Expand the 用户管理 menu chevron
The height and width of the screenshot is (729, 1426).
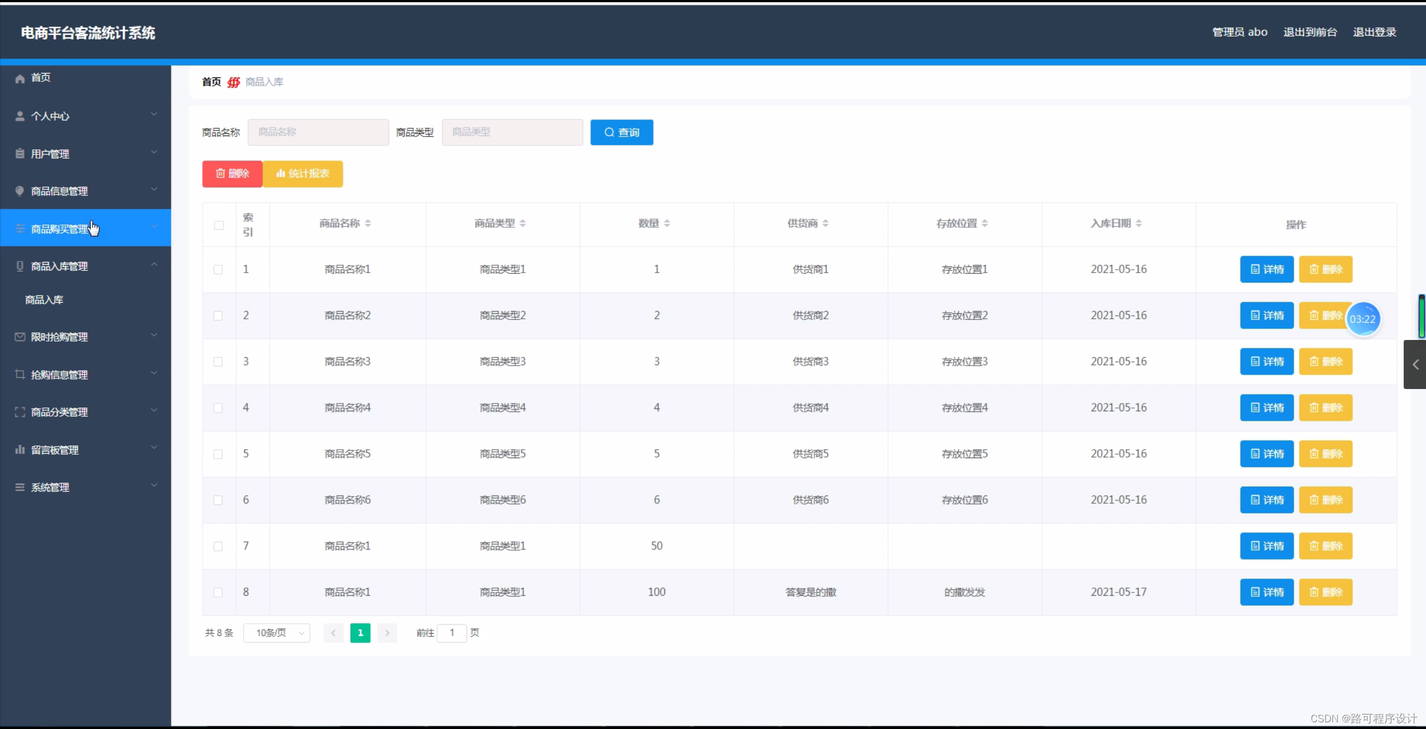154,152
